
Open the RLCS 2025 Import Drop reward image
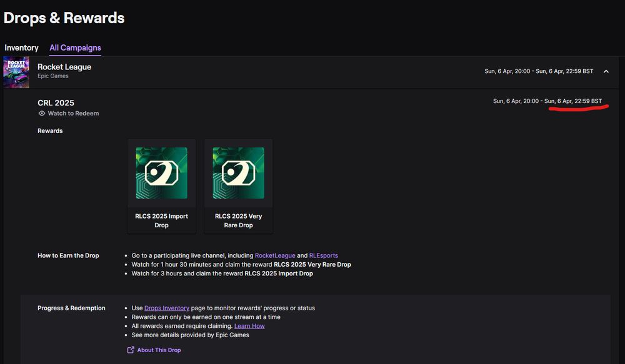tap(161, 173)
